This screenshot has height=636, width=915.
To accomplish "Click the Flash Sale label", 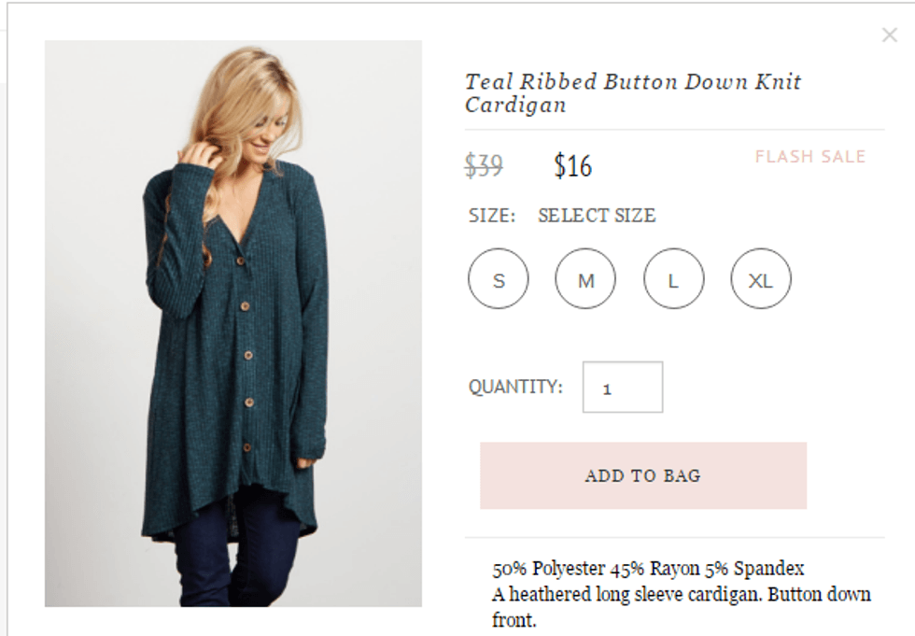I will (x=810, y=157).
